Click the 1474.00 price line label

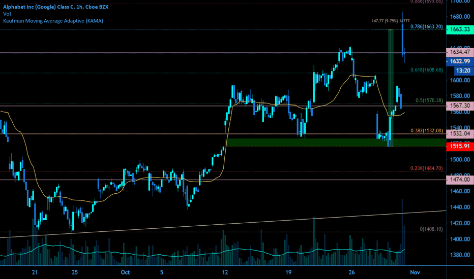click(460, 180)
